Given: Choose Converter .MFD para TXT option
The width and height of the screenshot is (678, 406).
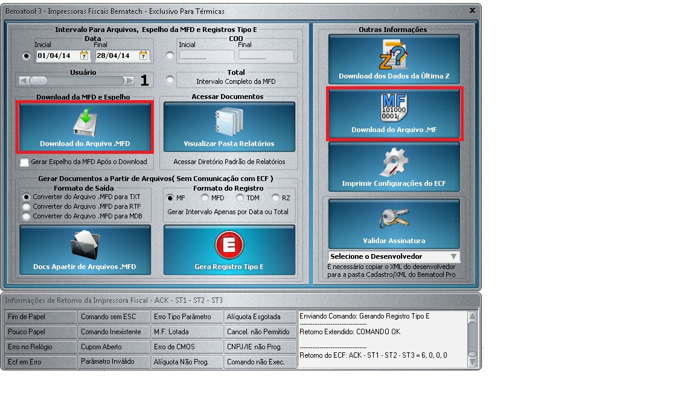Looking at the screenshot, I should point(27,197).
